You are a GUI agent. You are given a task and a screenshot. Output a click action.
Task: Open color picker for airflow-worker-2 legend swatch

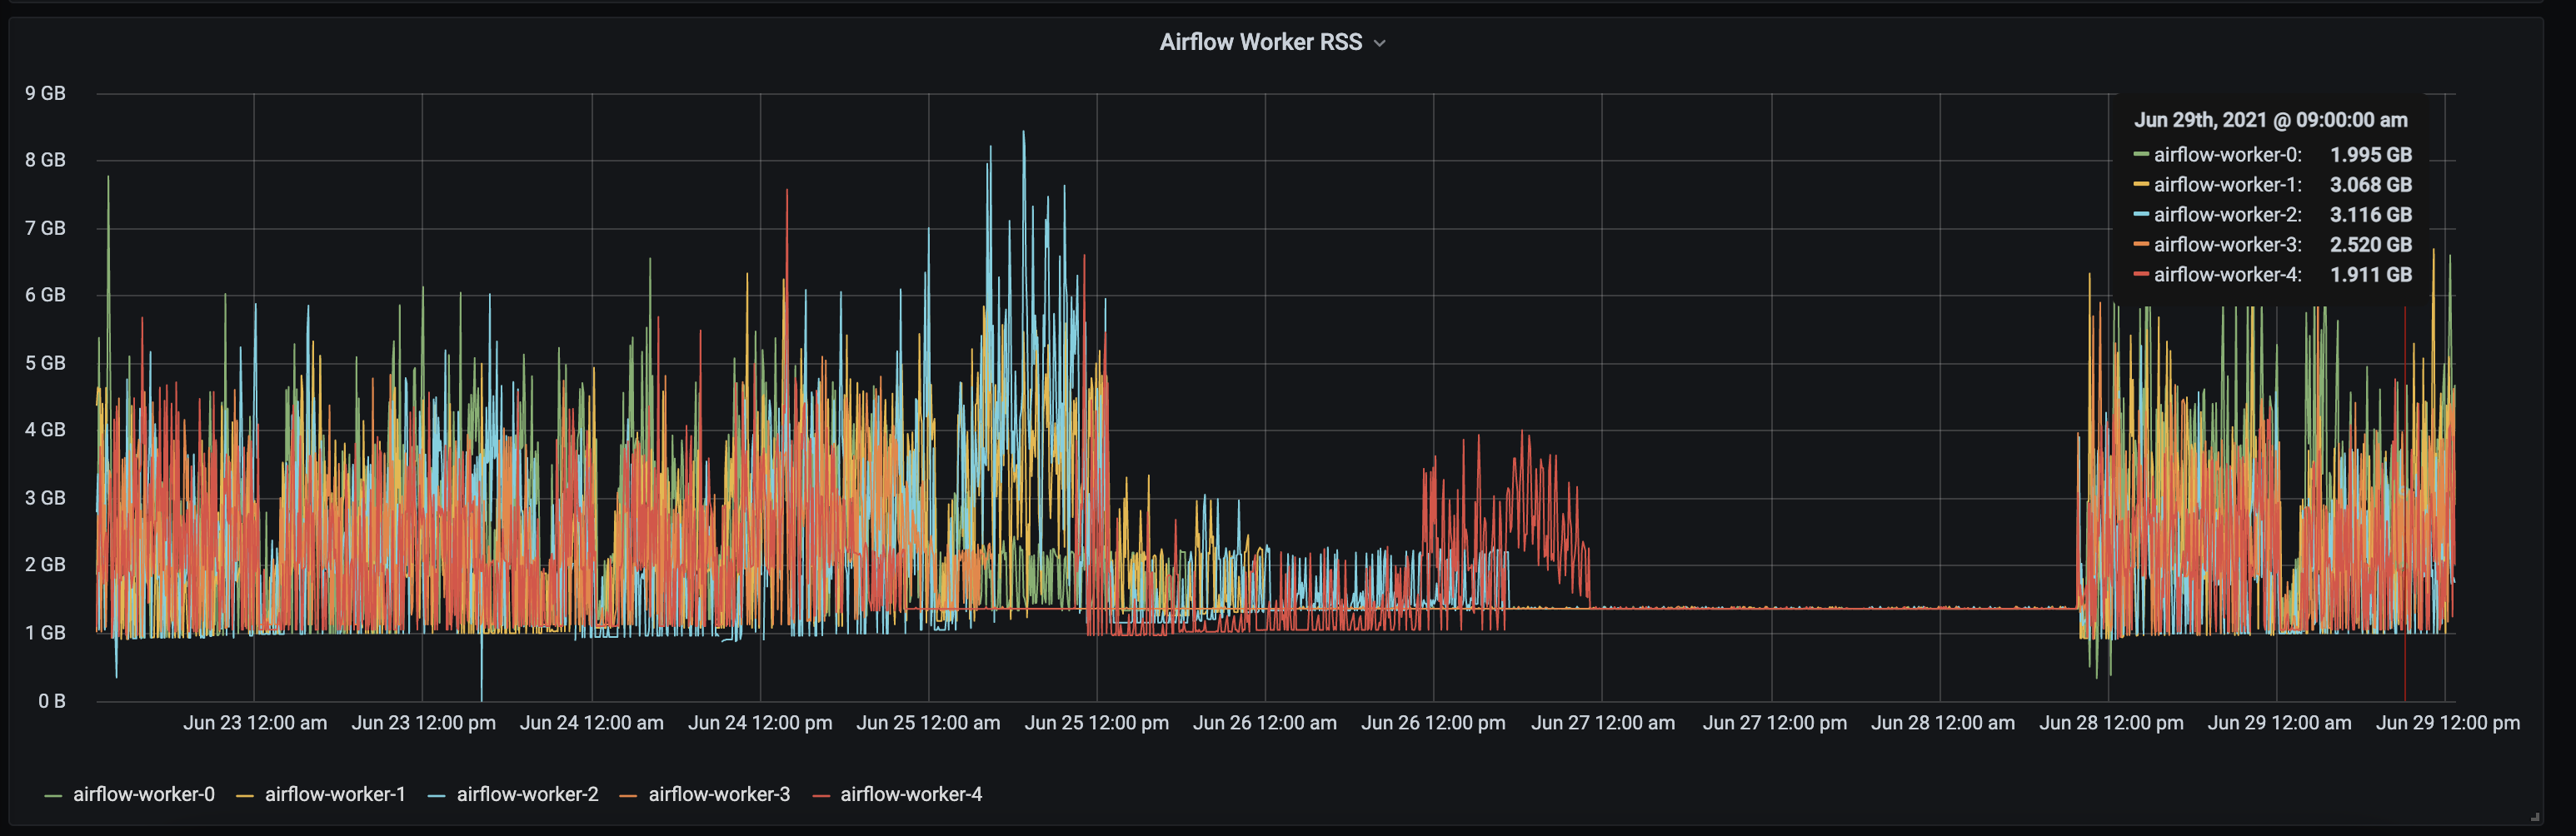pyautogui.click(x=437, y=796)
